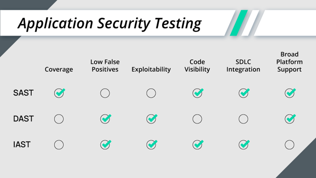Viewport: 316px width, 178px height.
Task: Click the IAST Coverage empty circle
Action: click(x=59, y=145)
